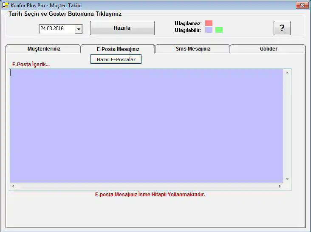Click the green Ulaşılabilir color swatch
Viewport: 311px width, 232px height.
(x=219, y=30)
